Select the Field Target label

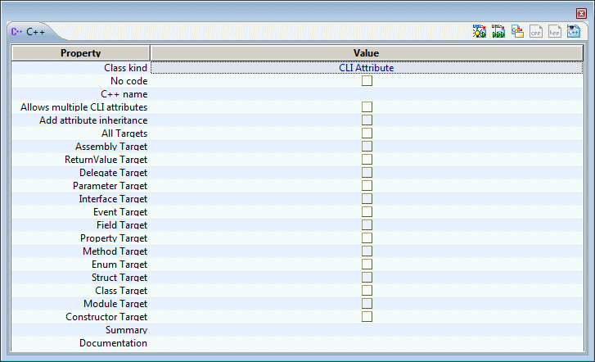(122, 225)
